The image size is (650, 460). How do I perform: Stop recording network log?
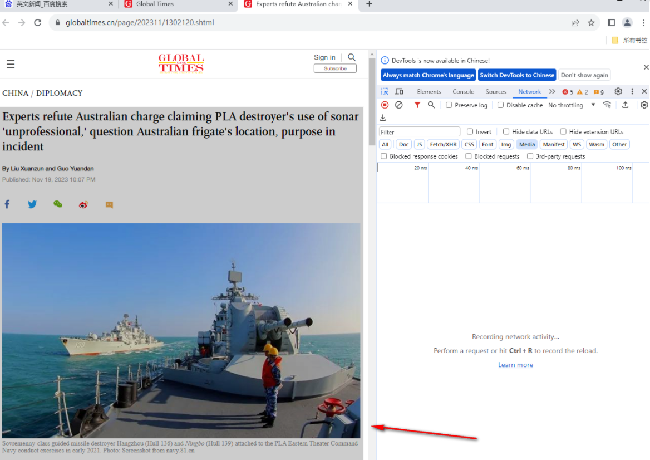[x=385, y=105]
